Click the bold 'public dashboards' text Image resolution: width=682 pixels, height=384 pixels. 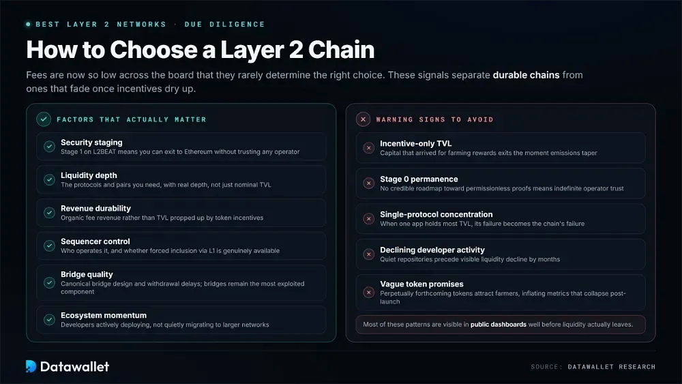pos(498,325)
